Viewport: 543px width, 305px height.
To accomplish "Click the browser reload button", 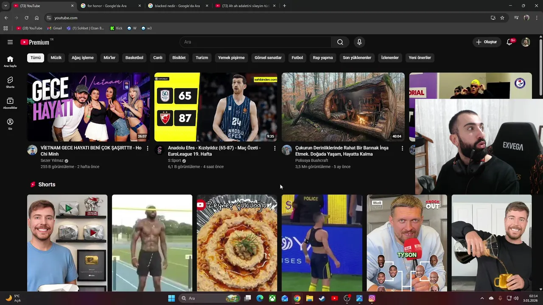I will coord(26,18).
